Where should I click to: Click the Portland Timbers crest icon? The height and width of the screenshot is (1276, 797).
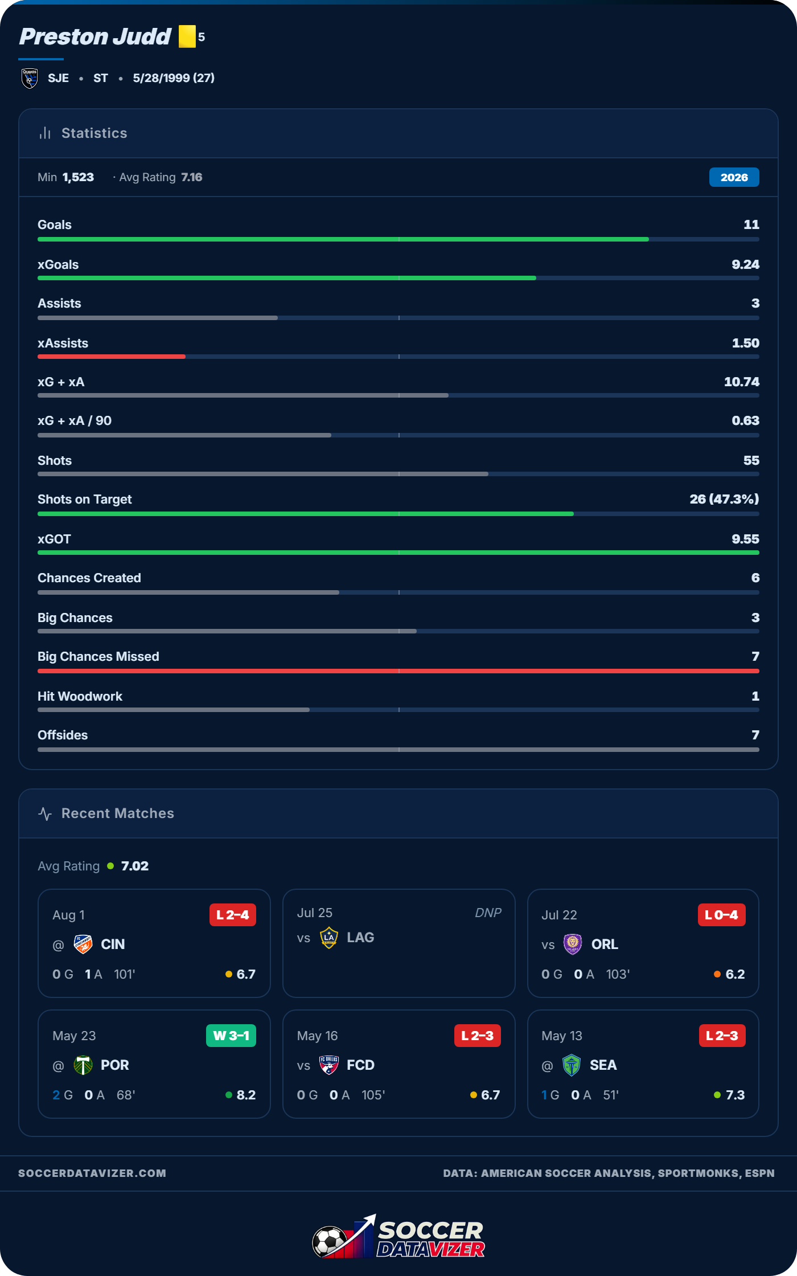(83, 1065)
